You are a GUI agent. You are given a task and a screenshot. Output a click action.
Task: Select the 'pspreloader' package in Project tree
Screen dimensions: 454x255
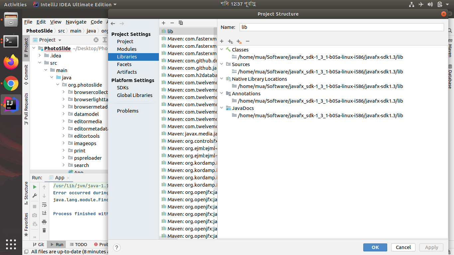pyautogui.click(x=88, y=158)
